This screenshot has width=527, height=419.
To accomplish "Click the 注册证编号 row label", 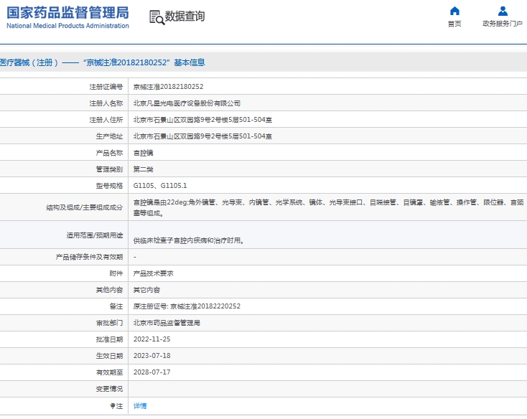I will pyautogui.click(x=106, y=87).
